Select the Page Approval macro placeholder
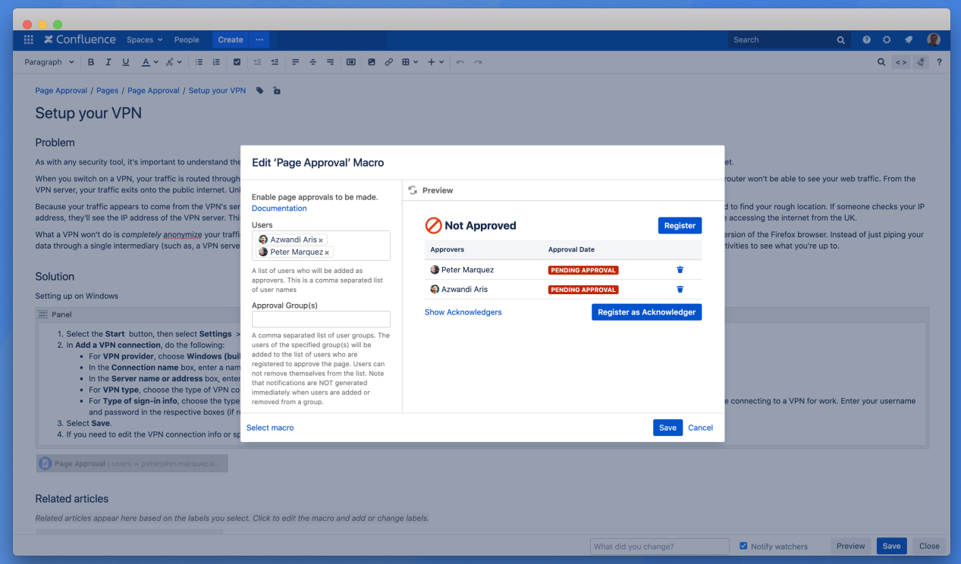Screen dimensions: 961x564 point(132,463)
